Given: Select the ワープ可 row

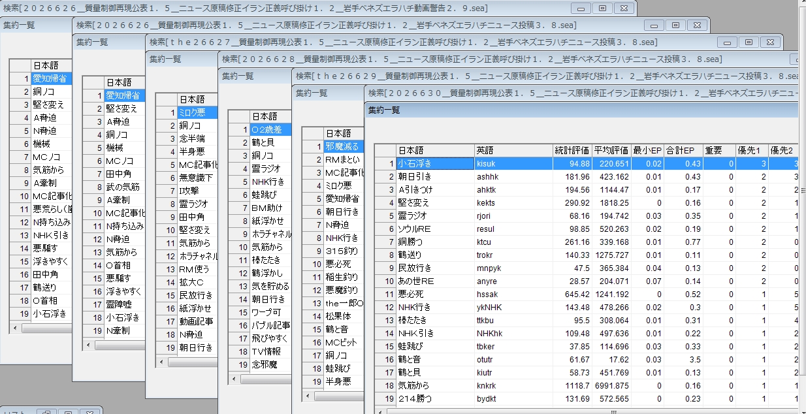Looking at the screenshot, I should click(270, 312).
